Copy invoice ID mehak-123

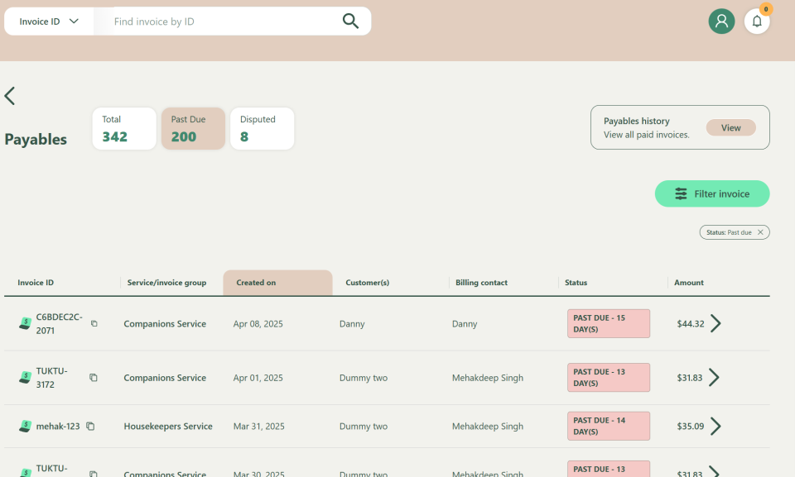tap(90, 427)
